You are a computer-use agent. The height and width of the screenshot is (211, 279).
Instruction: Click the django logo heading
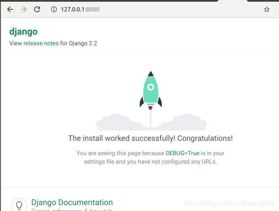24,32
